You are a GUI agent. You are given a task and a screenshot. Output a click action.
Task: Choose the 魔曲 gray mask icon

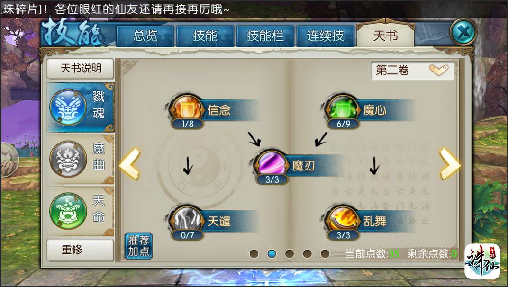pyautogui.click(x=68, y=159)
